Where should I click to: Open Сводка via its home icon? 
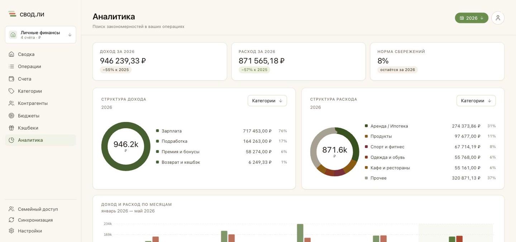click(x=11, y=54)
